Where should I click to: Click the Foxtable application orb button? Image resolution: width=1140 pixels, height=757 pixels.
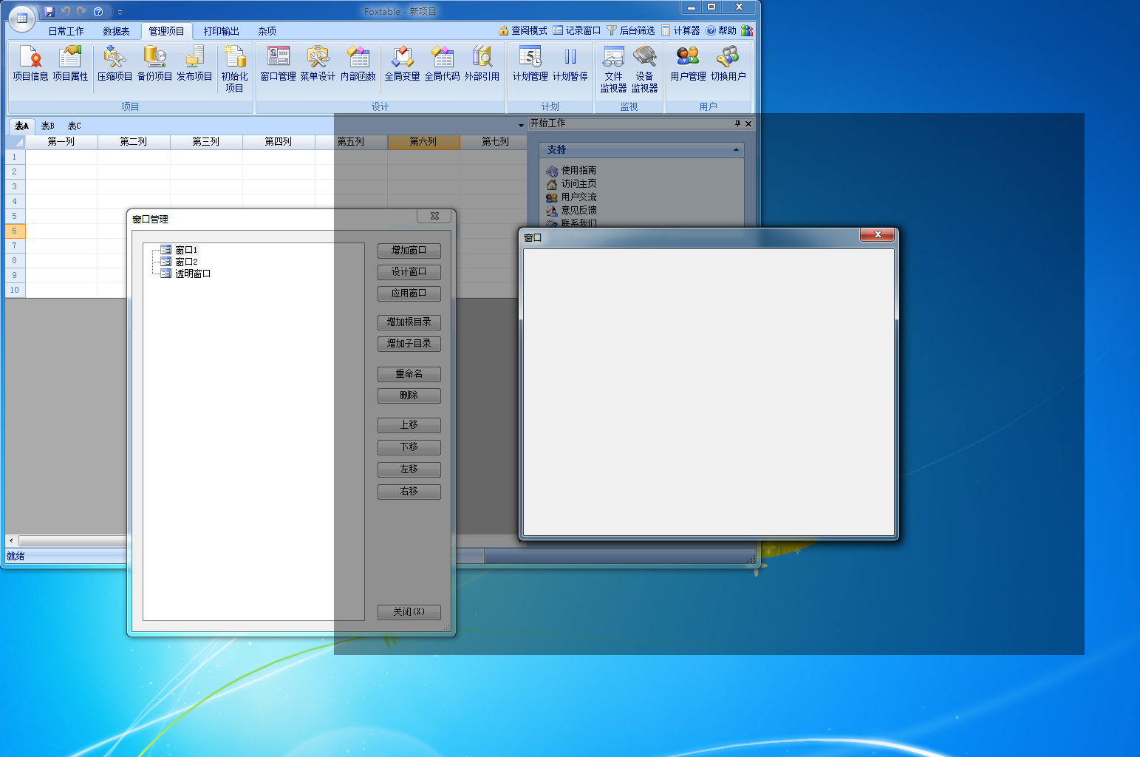coord(21,18)
